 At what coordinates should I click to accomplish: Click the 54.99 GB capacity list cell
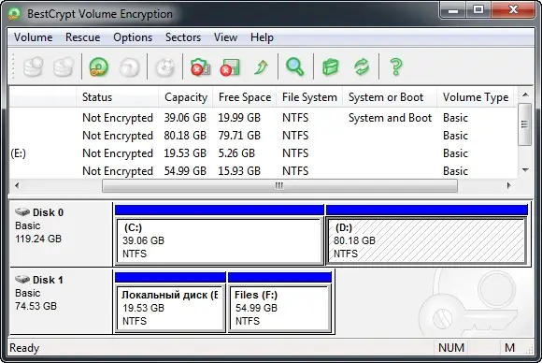coord(185,171)
